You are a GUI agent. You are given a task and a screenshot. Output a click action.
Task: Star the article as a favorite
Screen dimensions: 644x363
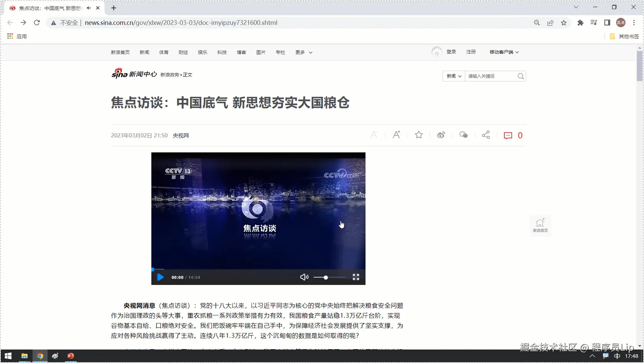[x=418, y=135]
